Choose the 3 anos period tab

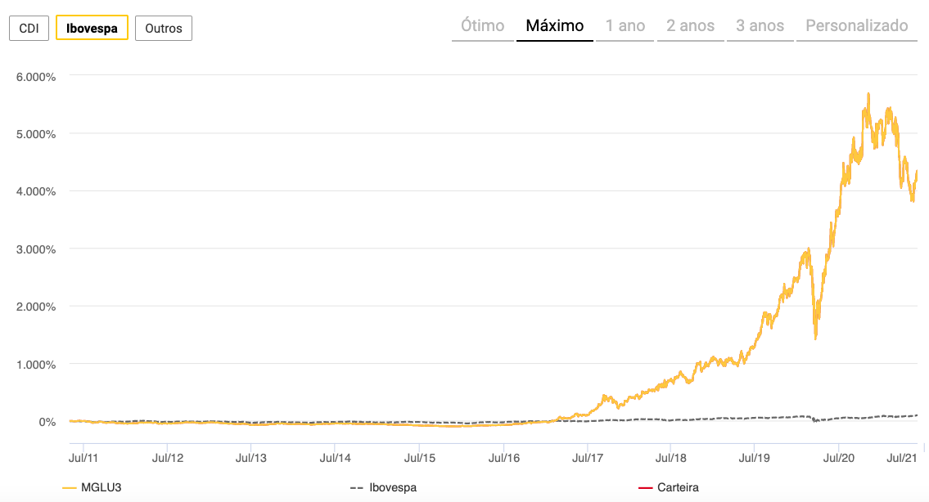[x=760, y=25]
